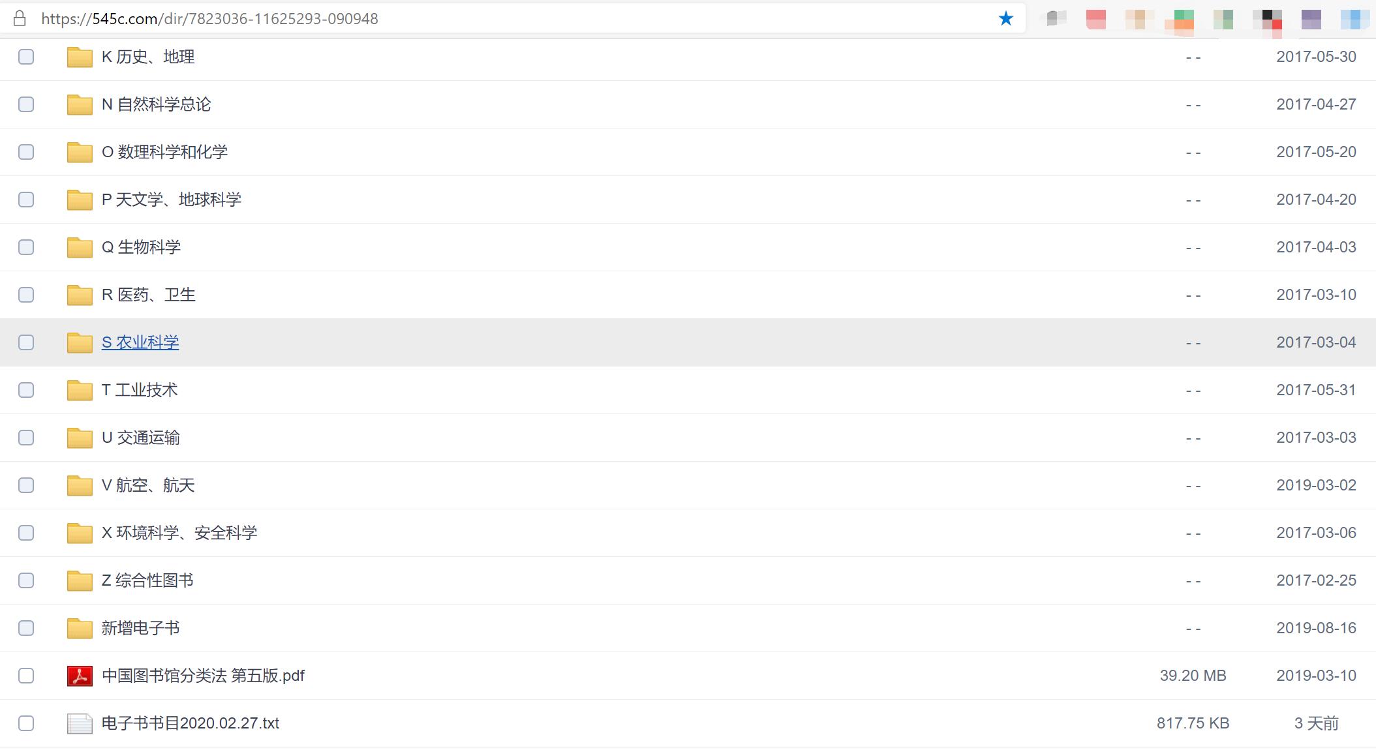The width and height of the screenshot is (1376, 750).
Task: Click the text file icon for 电子书书目
Action: point(80,723)
